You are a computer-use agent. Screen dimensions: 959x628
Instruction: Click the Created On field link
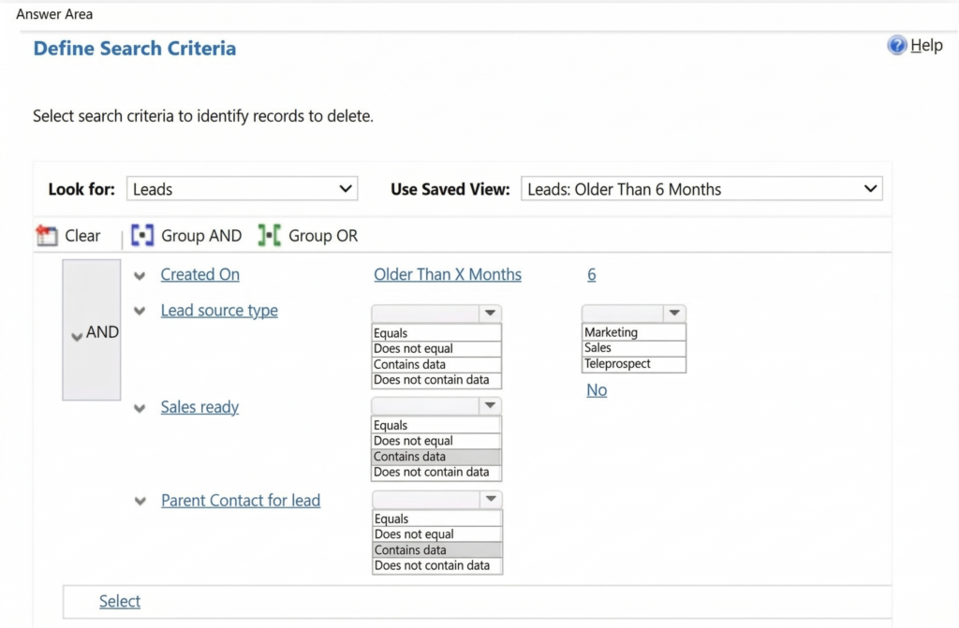[x=199, y=274]
